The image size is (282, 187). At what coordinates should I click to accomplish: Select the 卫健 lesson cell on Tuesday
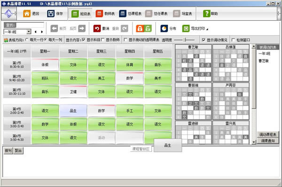pos(73,91)
